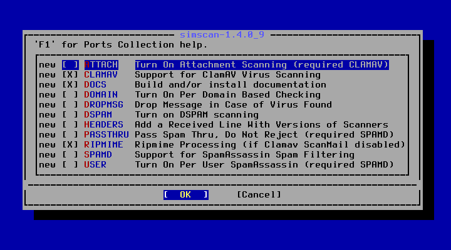The image size is (451, 250).
Task: Select the CLAMAV option name
Action: (x=101, y=75)
